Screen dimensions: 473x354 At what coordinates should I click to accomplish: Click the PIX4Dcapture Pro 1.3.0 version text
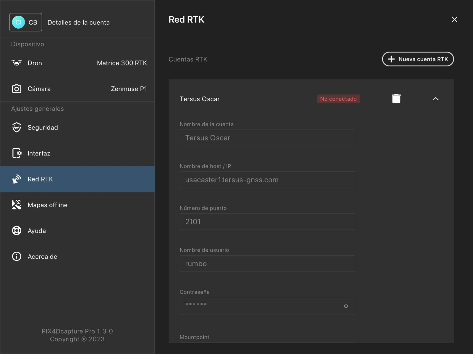click(x=77, y=331)
